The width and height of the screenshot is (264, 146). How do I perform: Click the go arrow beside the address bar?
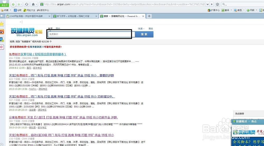coord(212,4)
